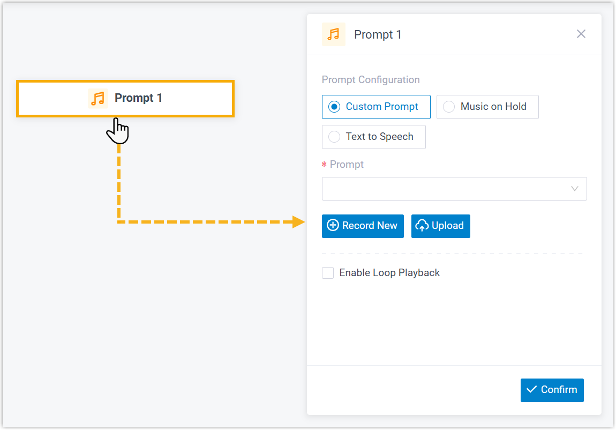
Task: Click the checkmark icon on Confirm
Action: (x=532, y=390)
